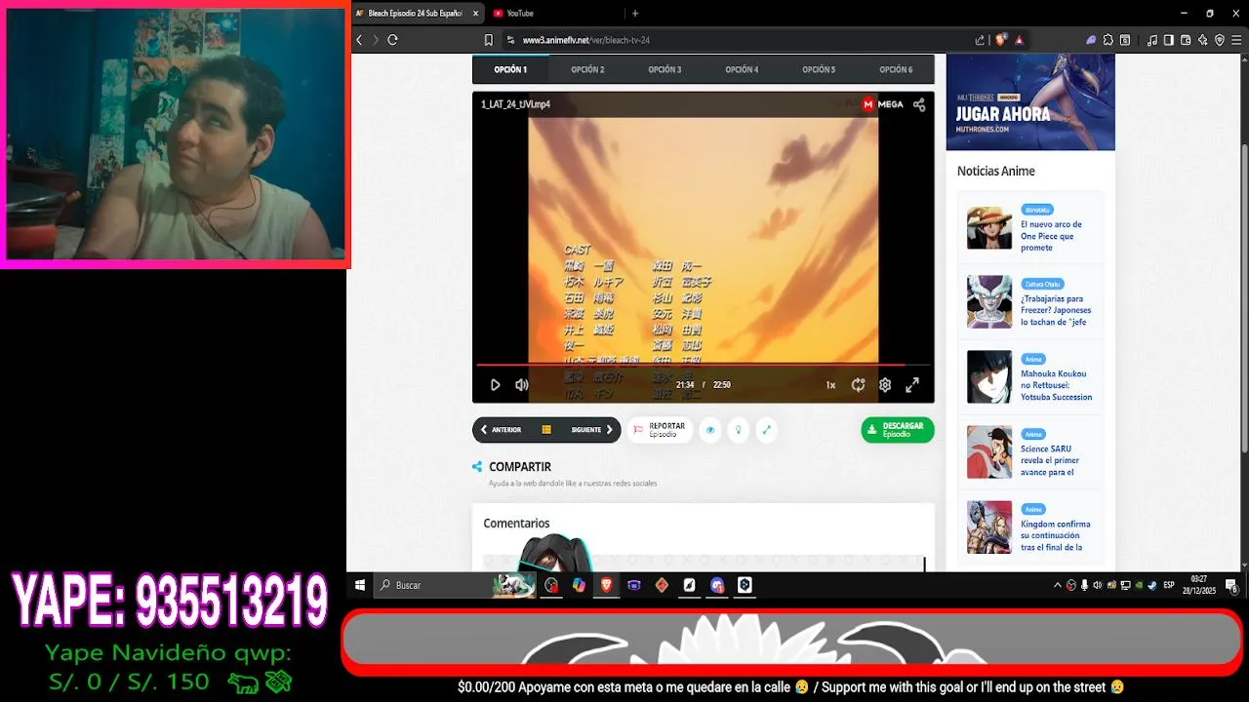The image size is (1249, 702).
Task: Open news 'Kingdom confirma su continuación'
Action: tap(1056, 536)
